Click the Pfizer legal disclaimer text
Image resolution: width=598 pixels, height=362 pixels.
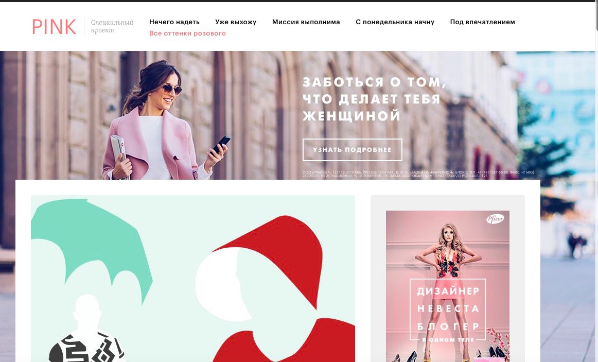[x=418, y=175]
